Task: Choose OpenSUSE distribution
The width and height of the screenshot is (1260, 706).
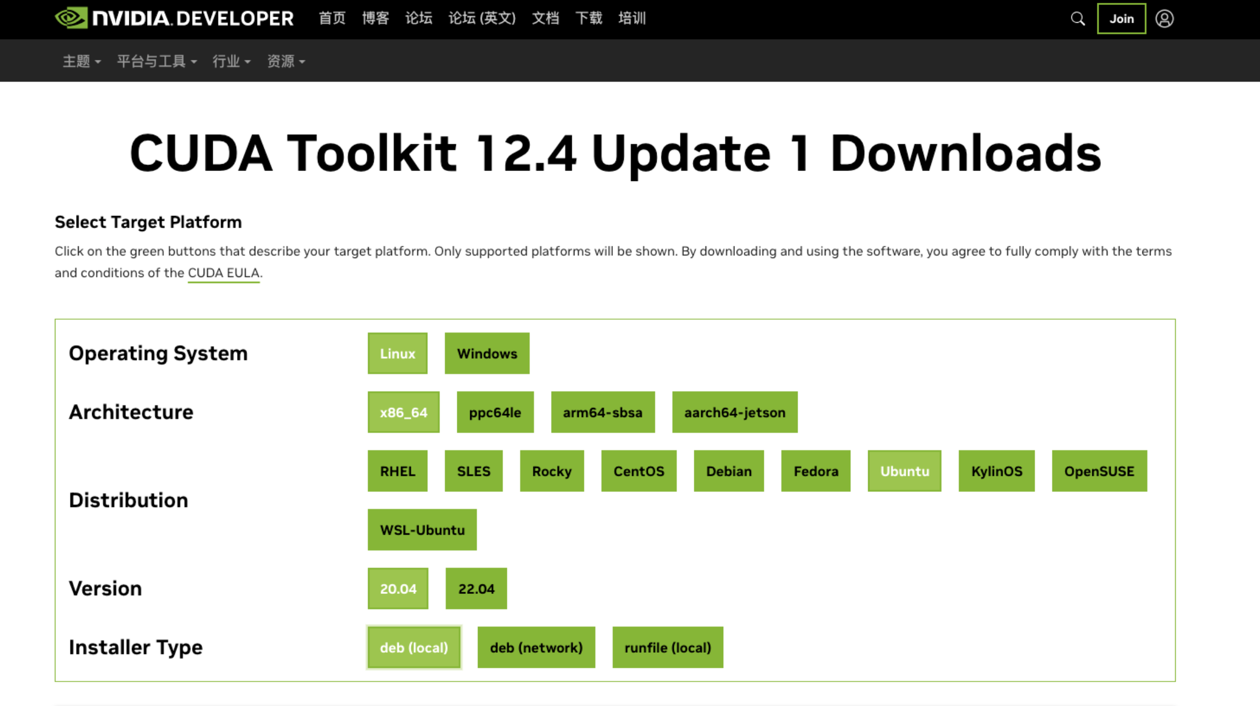Action: tap(1100, 471)
